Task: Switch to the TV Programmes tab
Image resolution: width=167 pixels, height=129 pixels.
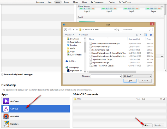Action: tap(98, 2)
